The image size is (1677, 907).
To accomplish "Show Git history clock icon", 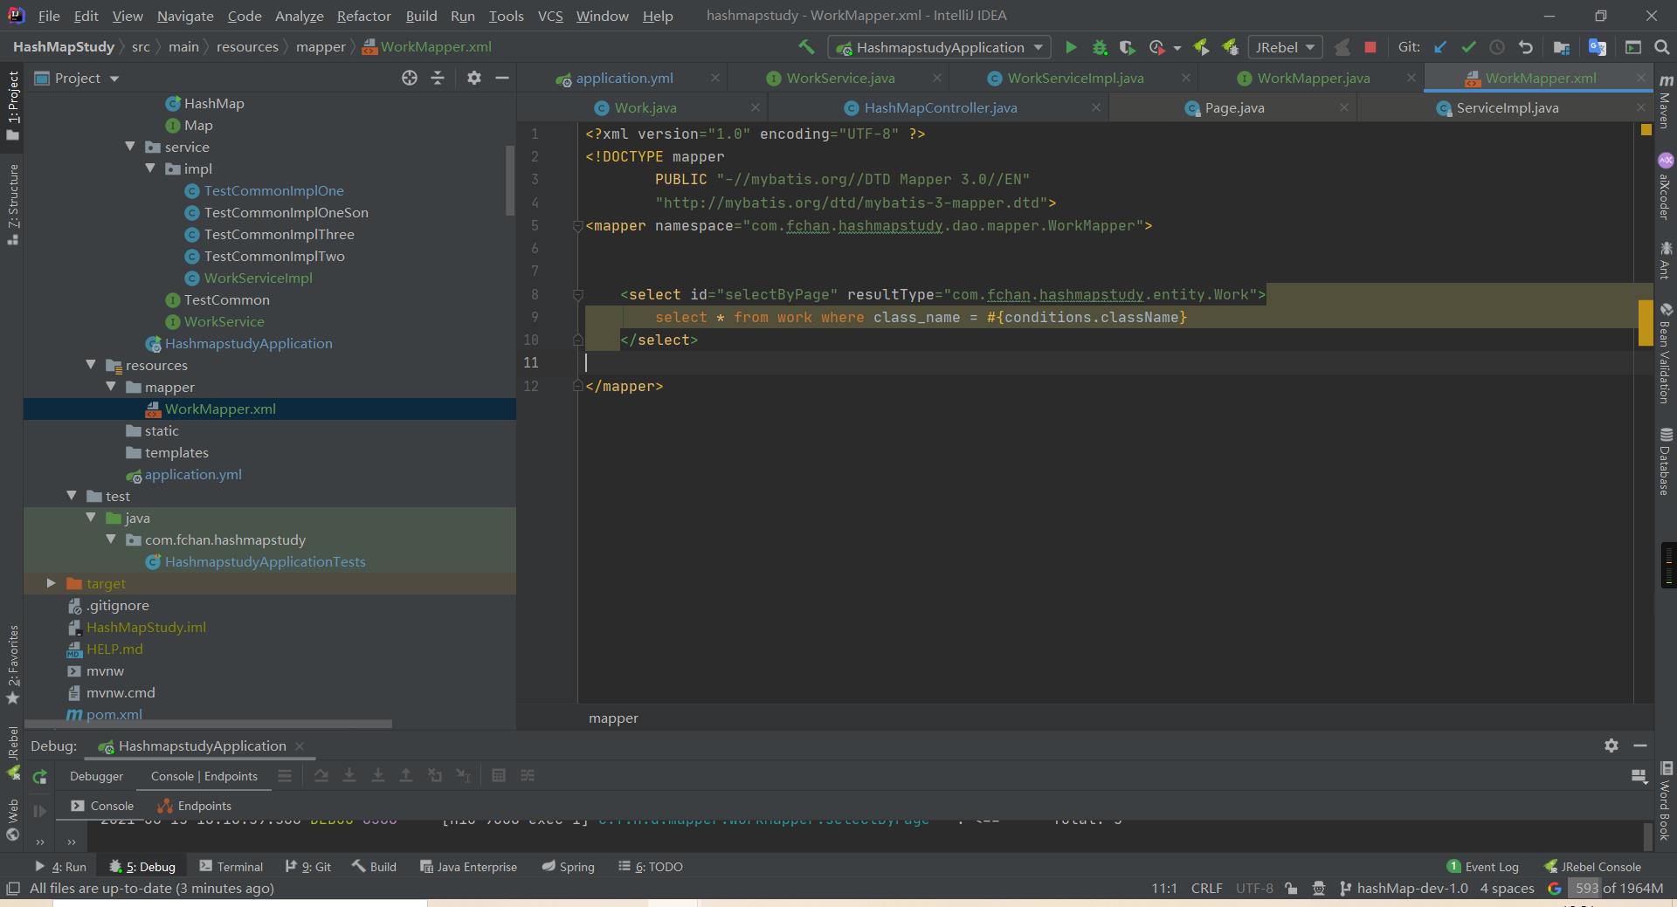I will (1496, 47).
